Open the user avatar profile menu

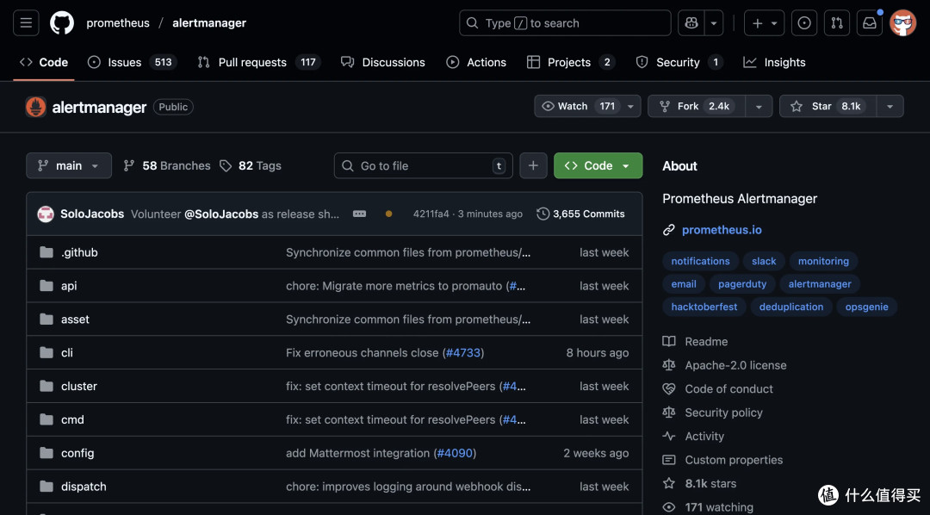point(902,23)
